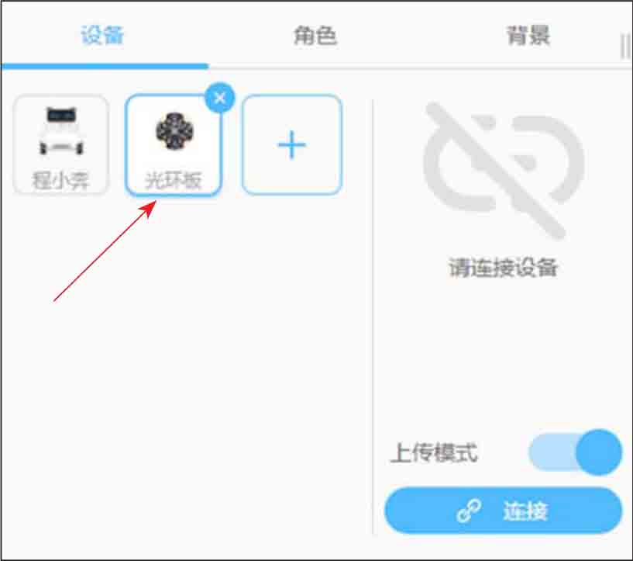Click the 程小奔 device name label
The image size is (633, 561).
pos(60,180)
